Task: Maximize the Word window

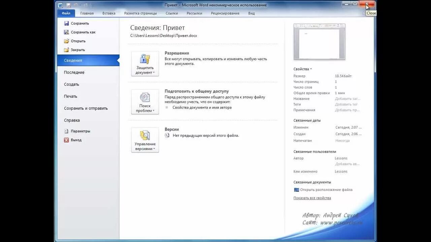Action: 355,4
